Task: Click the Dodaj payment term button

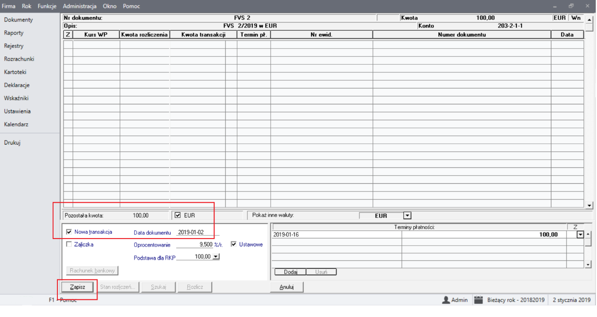Action: (x=290, y=272)
